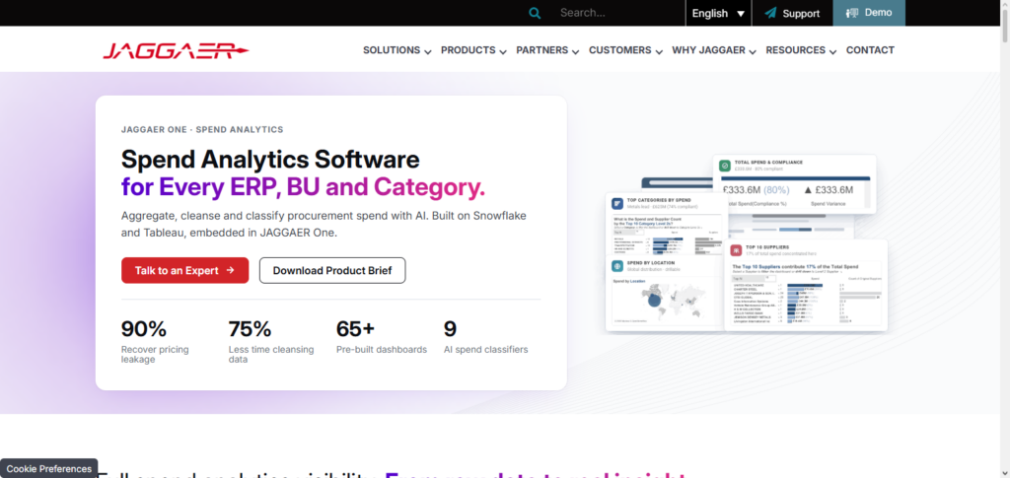Viewport: 1010px width, 478px height.
Task: Expand the PRODUCTS chevron
Action: click(x=503, y=51)
